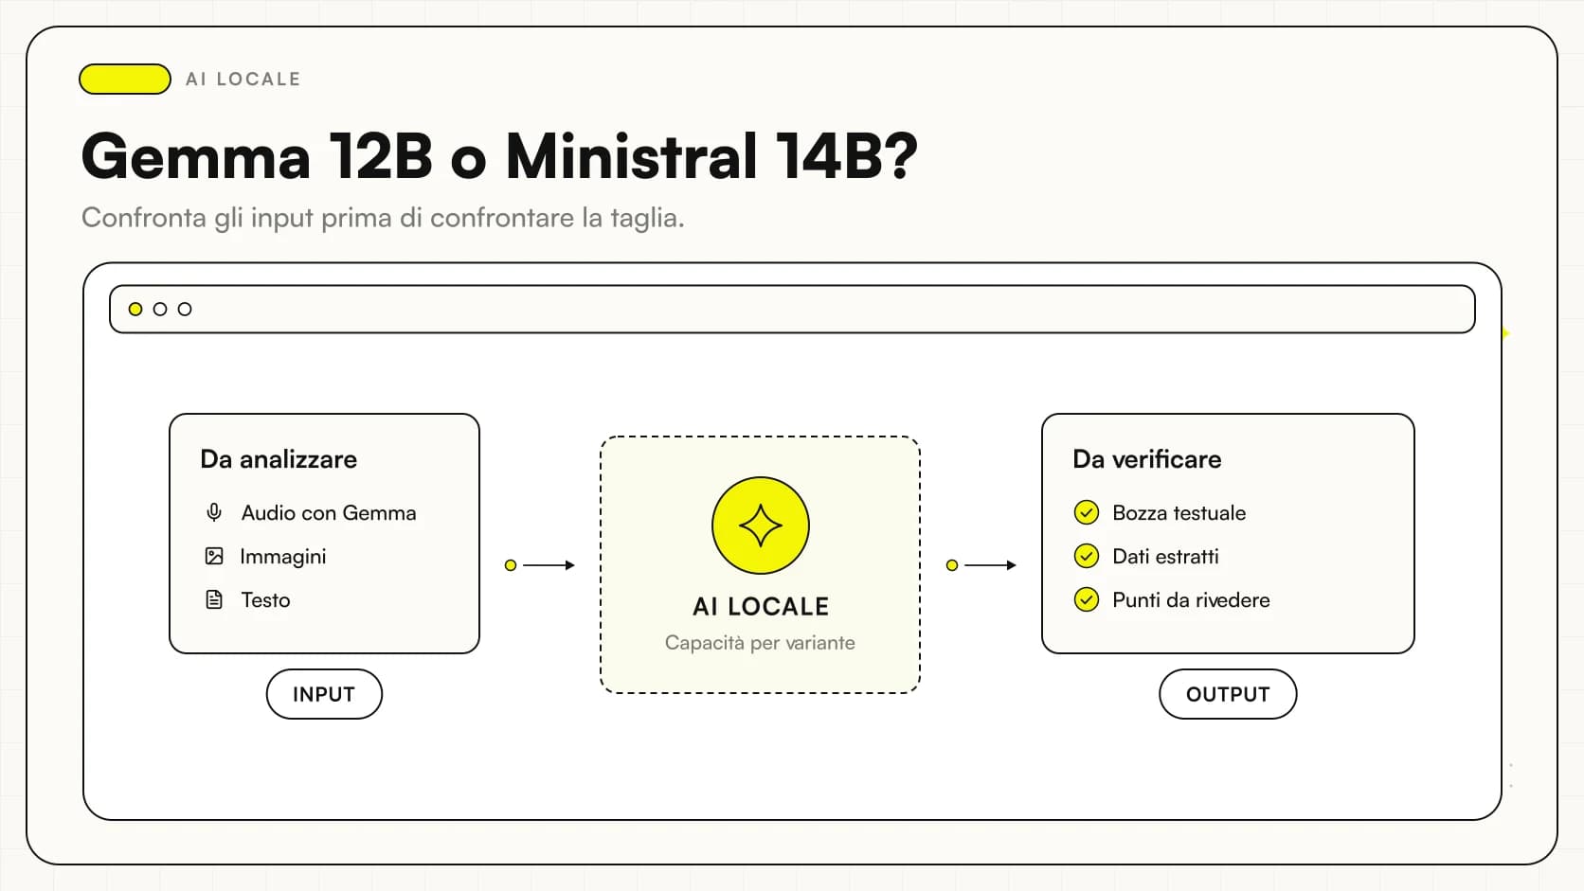Click the "Dati estratti" list item
The height and width of the screenshot is (891, 1584).
point(1165,556)
